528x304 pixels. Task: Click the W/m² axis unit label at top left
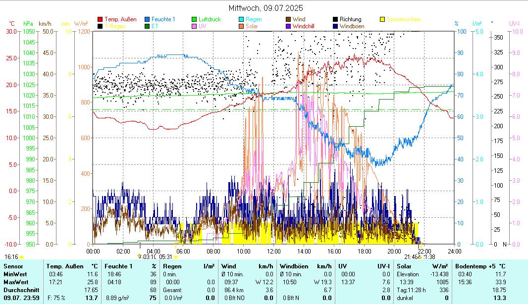pyautogui.click(x=81, y=24)
